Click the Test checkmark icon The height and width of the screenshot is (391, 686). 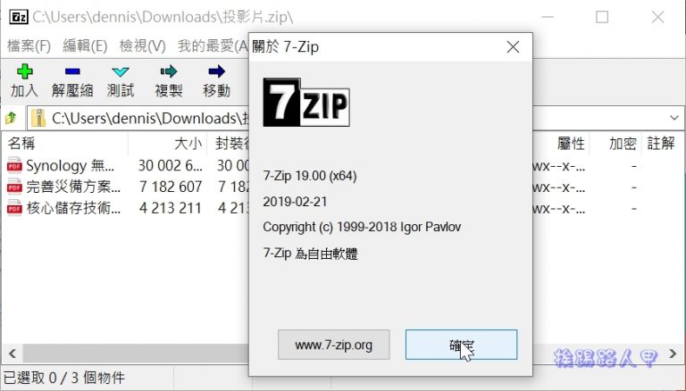[x=120, y=71]
